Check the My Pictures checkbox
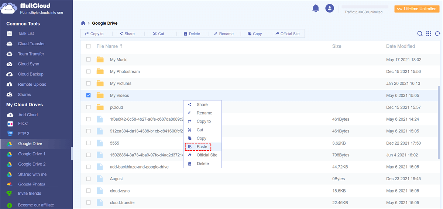Screen dimensions: 443x209 point(88,84)
